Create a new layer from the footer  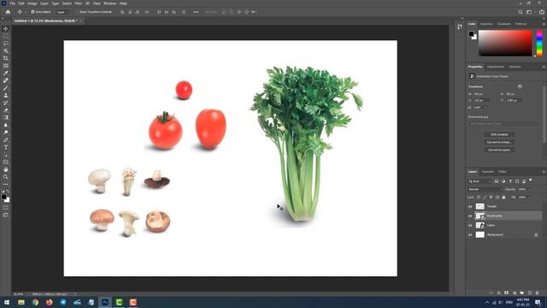pos(530,293)
